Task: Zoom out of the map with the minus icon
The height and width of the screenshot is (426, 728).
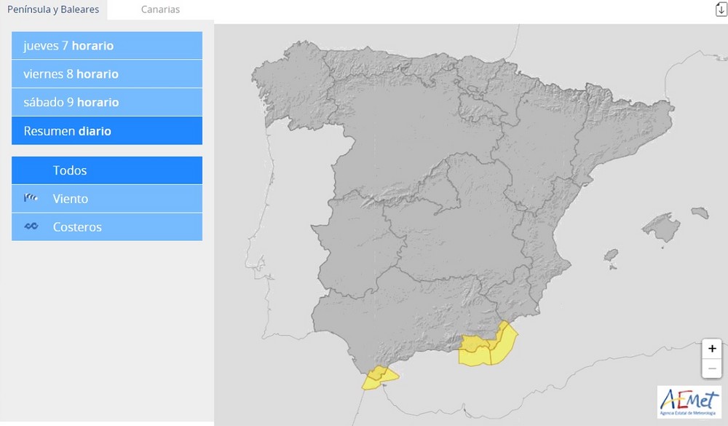Action: (x=711, y=368)
